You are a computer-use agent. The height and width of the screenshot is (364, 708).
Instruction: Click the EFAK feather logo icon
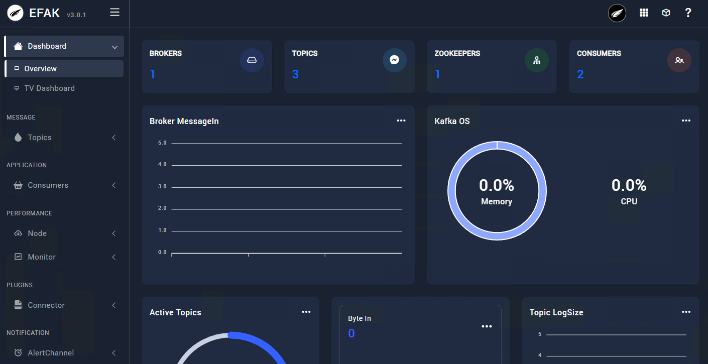[16, 13]
